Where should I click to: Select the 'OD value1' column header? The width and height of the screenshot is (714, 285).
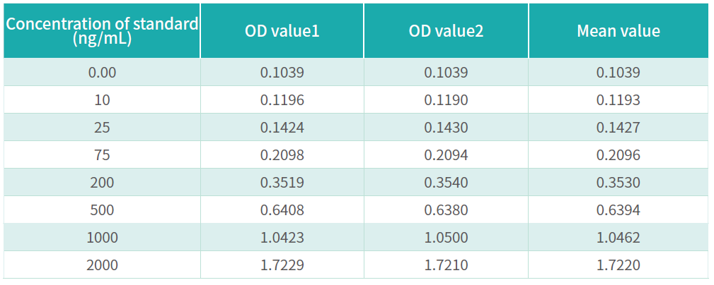pyautogui.click(x=282, y=31)
